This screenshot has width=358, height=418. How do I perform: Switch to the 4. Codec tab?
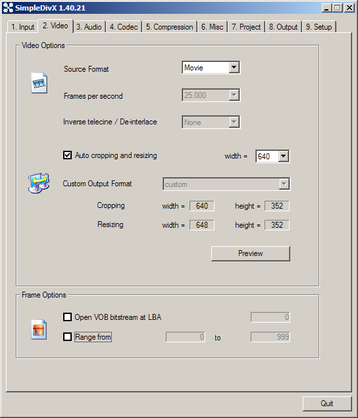124,27
